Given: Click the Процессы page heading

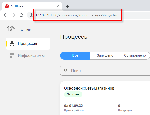Looking at the screenshot, I should click(74, 37).
